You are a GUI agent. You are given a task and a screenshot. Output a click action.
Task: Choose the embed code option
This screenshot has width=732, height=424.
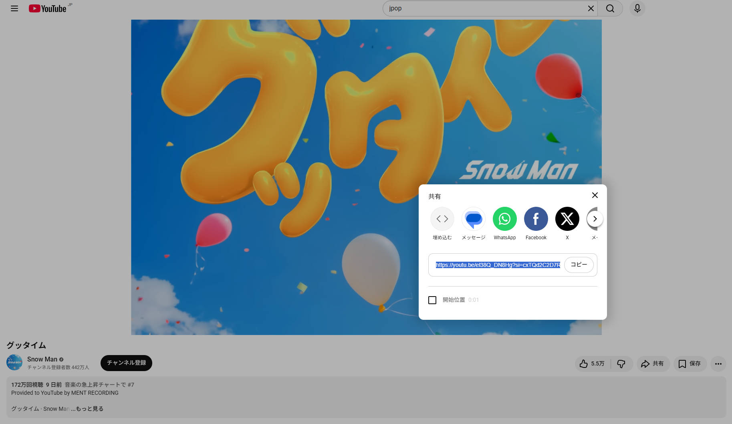[442, 219]
